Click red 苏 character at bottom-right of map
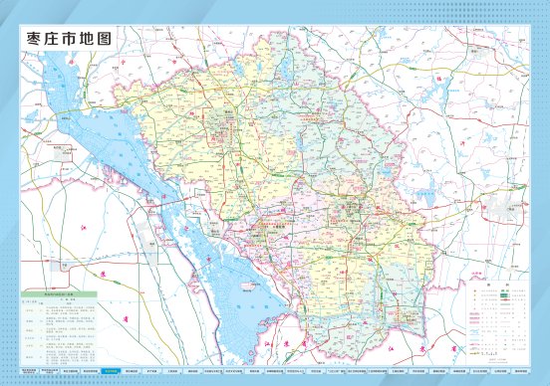This screenshot has height=386, width=550. click(x=423, y=348)
